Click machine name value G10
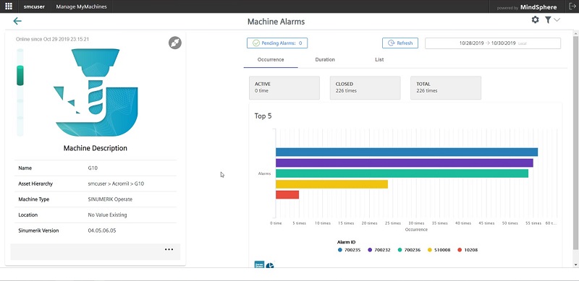The width and height of the screenshot is (579, 281). (x=93, y=168)
